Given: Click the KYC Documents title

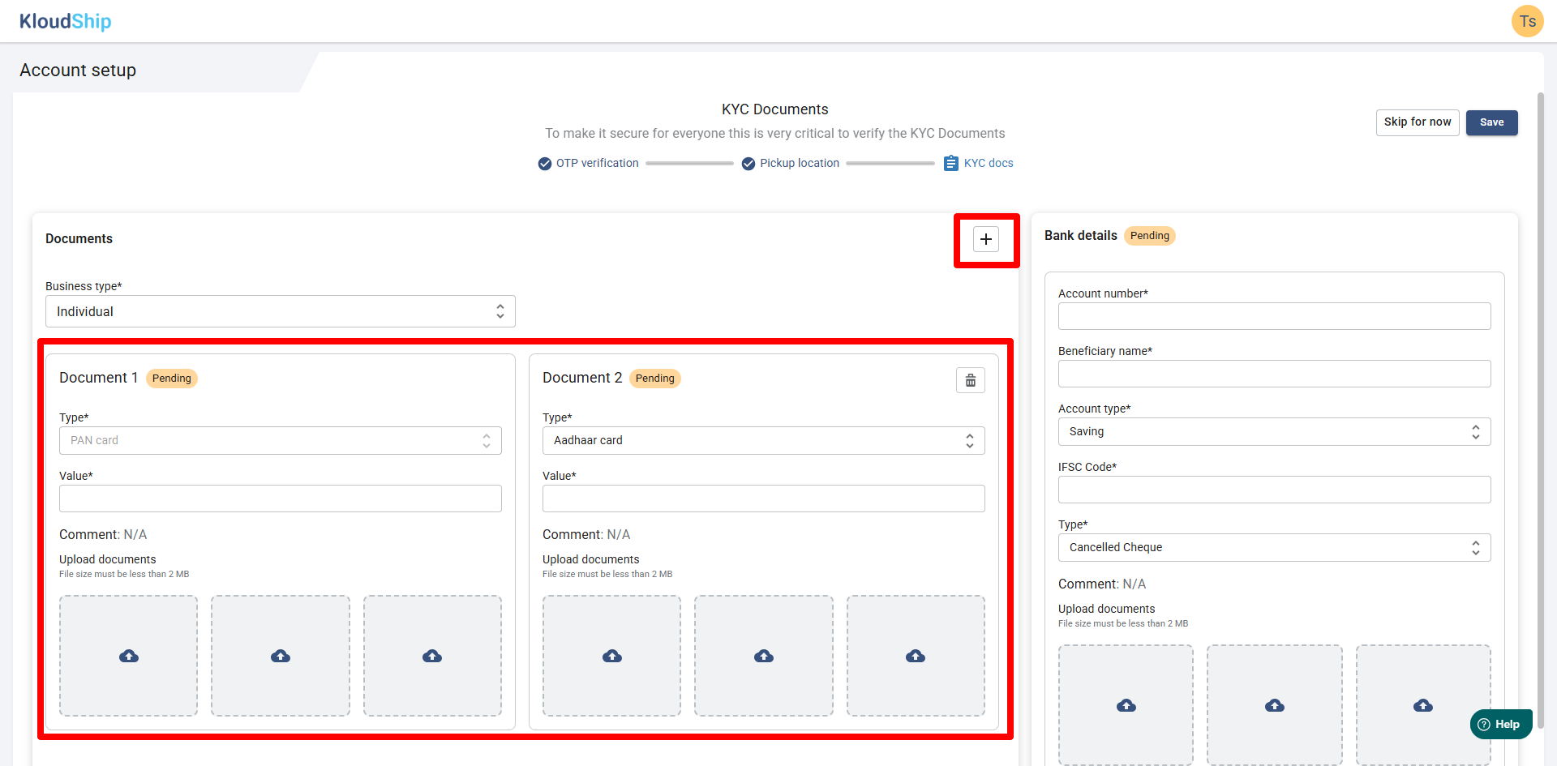Looking at the screenshot, I should [x=775, y=109].
